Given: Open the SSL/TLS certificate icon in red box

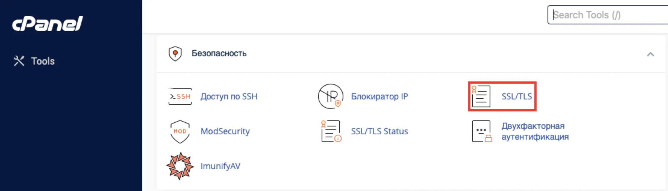Looking at the screenshot, I should point(481,96).
